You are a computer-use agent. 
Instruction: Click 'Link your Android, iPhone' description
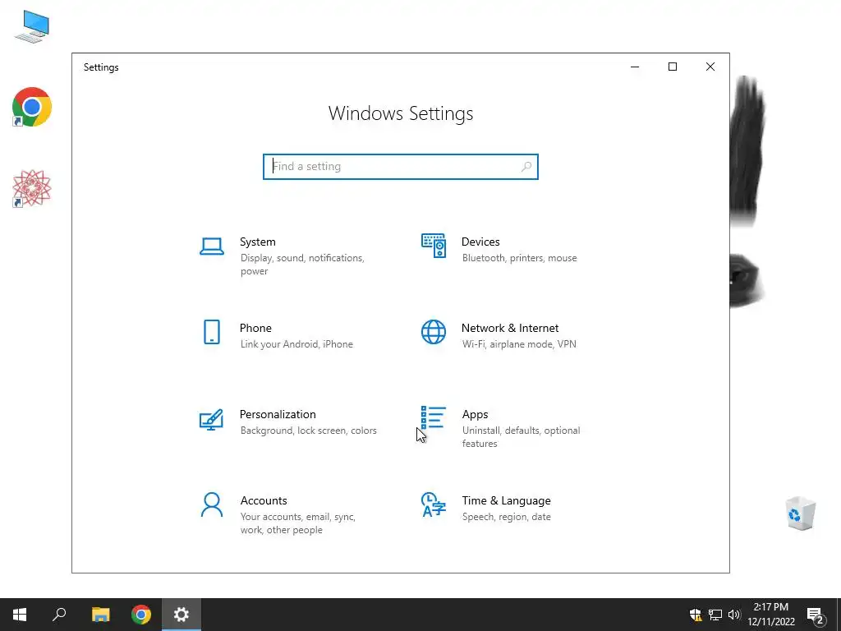296,344
